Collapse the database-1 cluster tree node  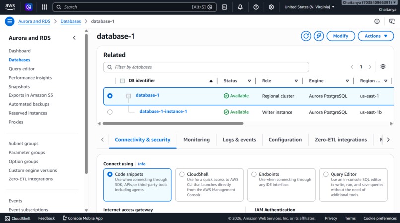[129, 96]
